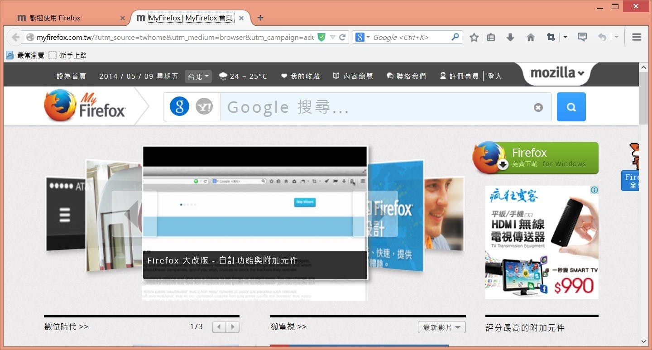Go to previous carousel slide arrow
652x350 pixels.
(134, 214)
